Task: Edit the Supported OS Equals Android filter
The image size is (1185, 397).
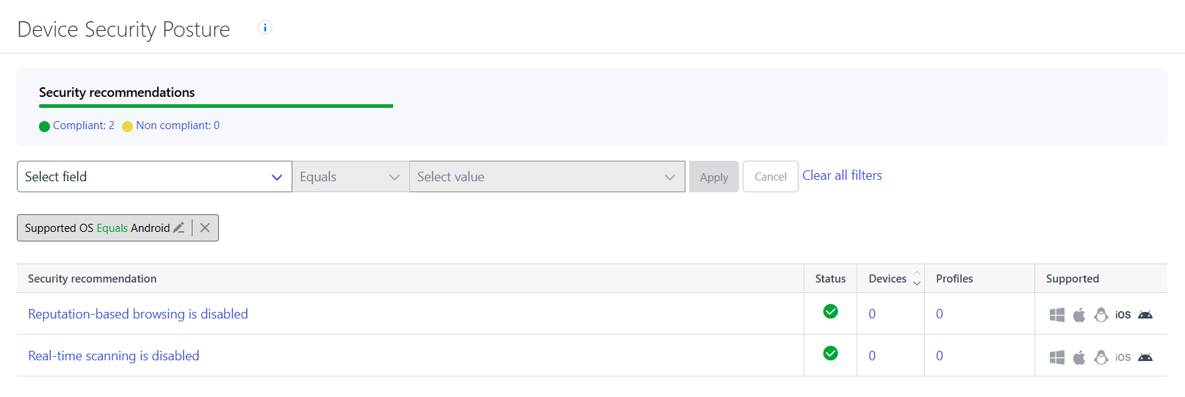Action: coord(179,227)
